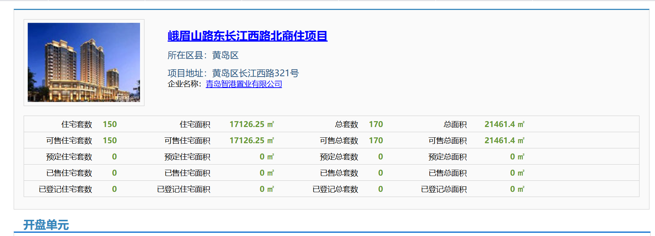Click the 住宅套数 label cell
Image resolution: width=655 pixels, height=236 pixels.
click(x=76, y=124)
